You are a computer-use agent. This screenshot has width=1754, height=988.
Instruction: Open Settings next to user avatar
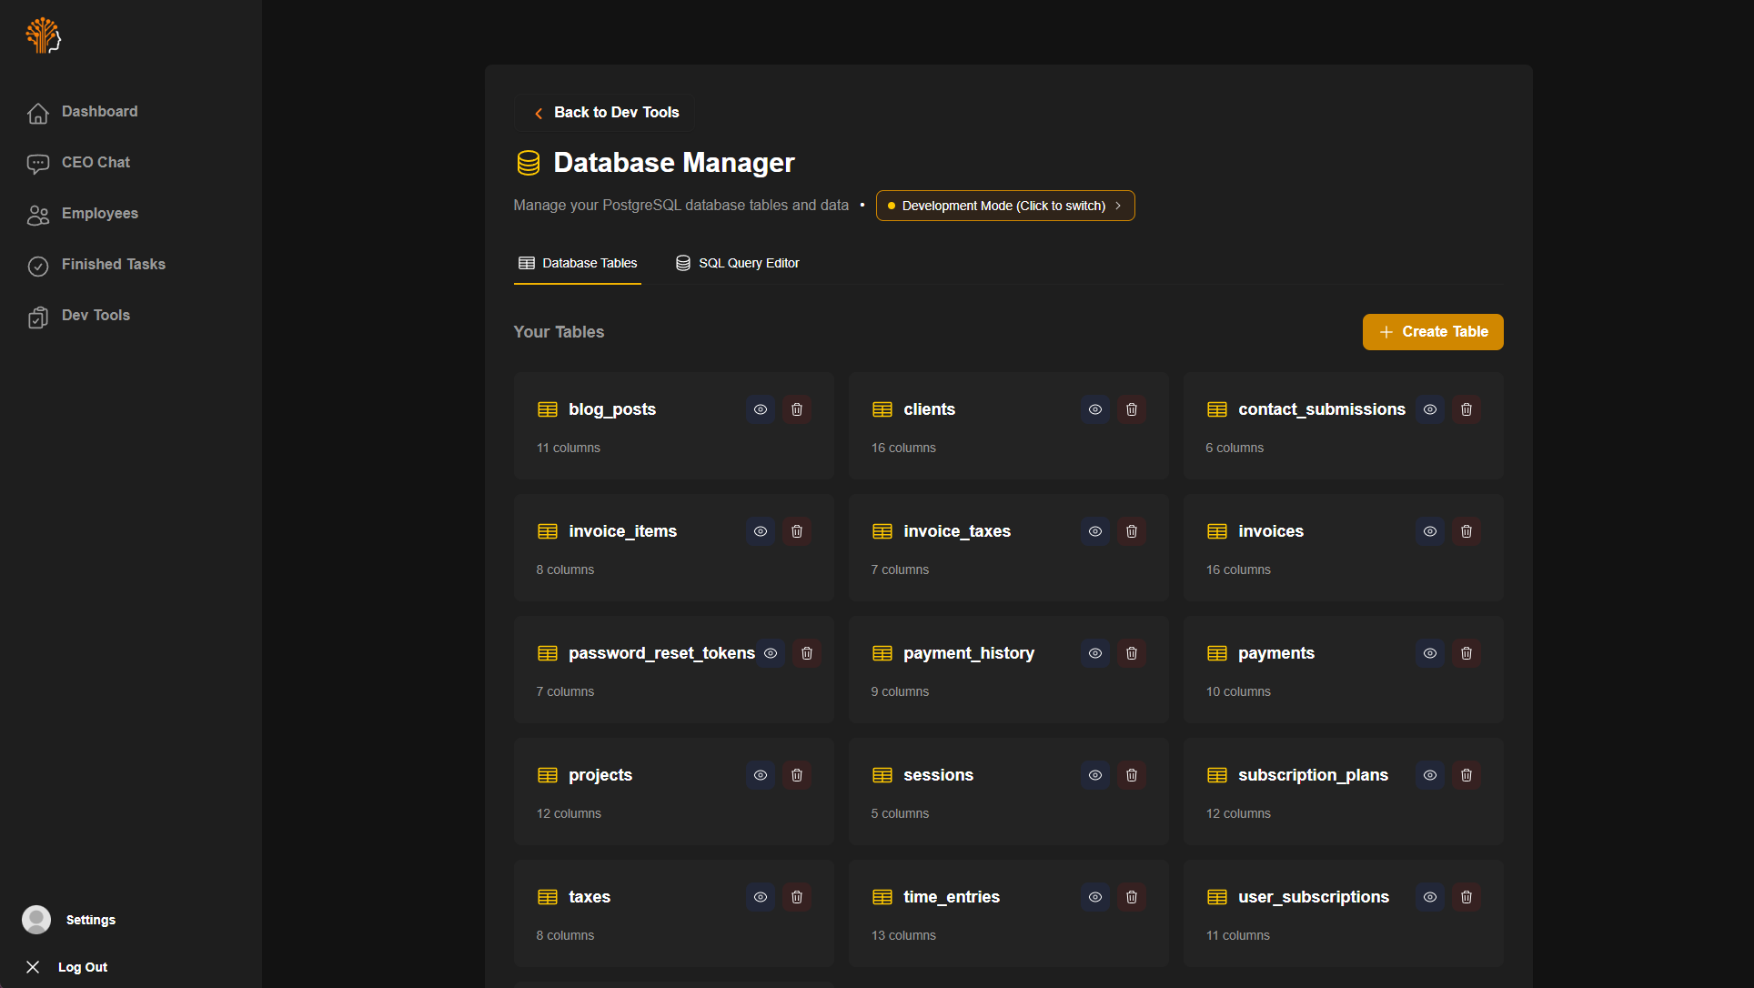(x=90, y=920)
